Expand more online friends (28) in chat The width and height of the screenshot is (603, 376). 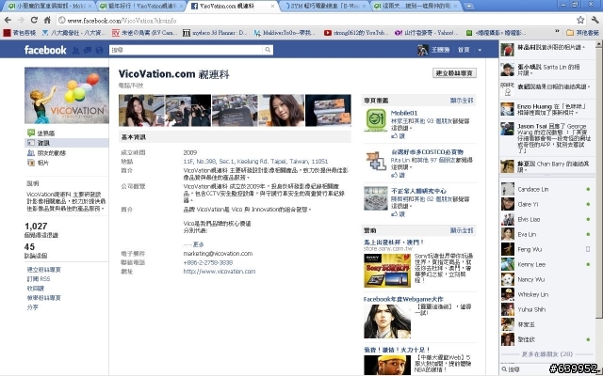[x=546, y=354]
